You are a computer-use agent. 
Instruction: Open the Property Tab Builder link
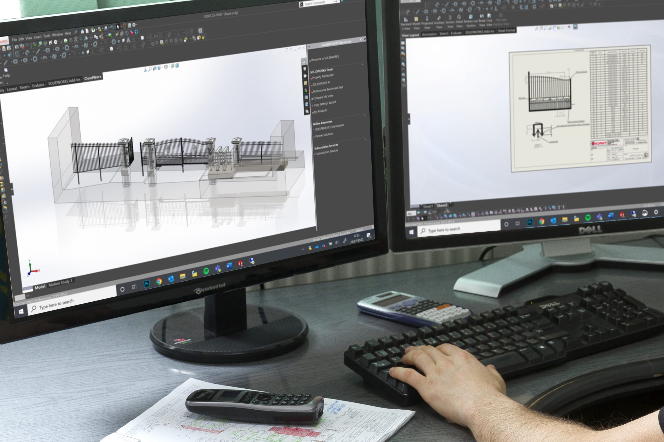tap(323, 76)
